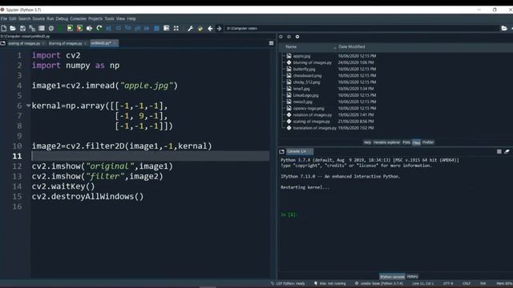
Task: Select chessboard.png in file list
Action: click(x=307, y=75)
